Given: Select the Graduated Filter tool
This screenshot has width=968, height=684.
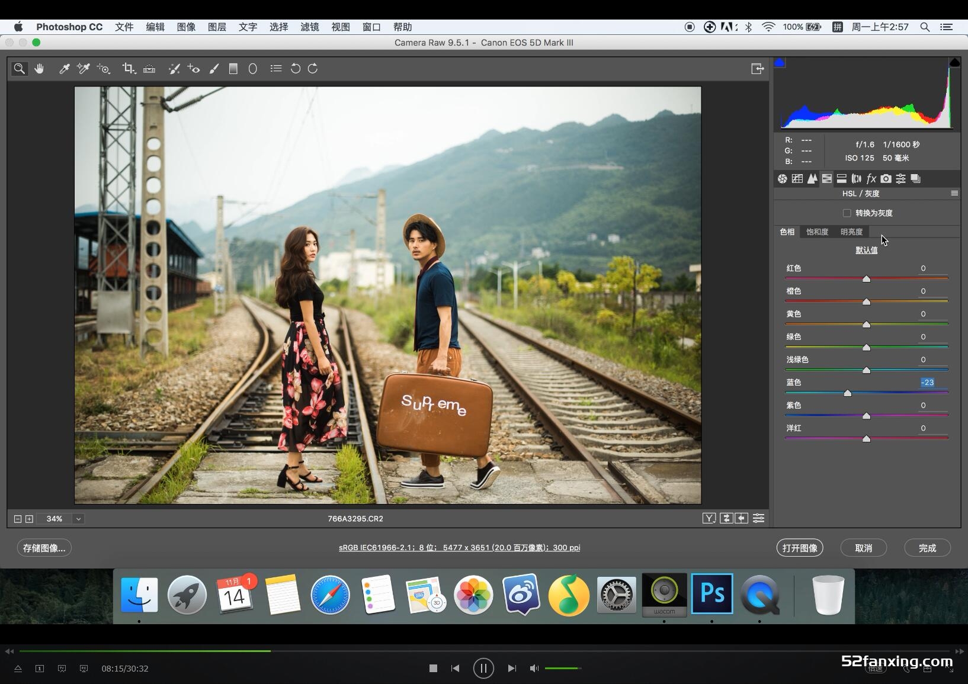Looking at the screenshot, I should (233, 69).
